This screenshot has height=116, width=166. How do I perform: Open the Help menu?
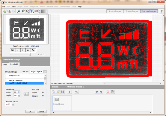coord(80,7)
